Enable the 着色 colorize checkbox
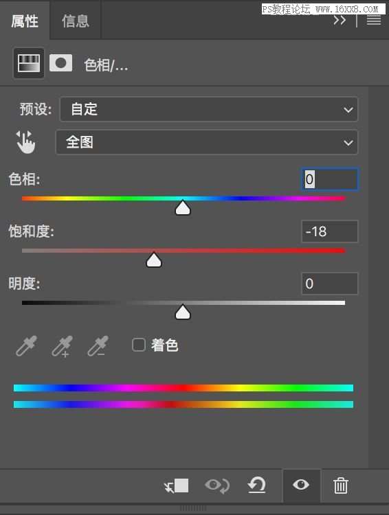The width and height of the screenshot is (389, 515). pos(139,345)
